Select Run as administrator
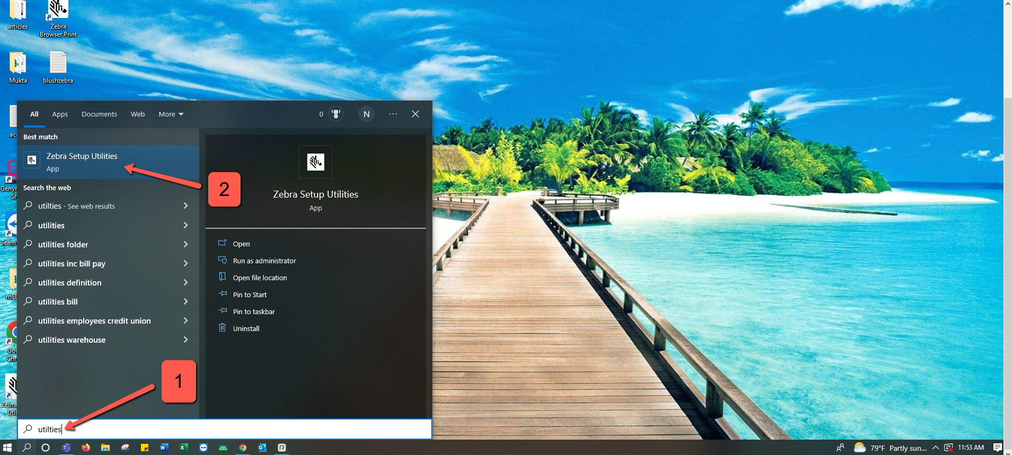Screen dimensions: 1012x455 (x=264, y=261)
